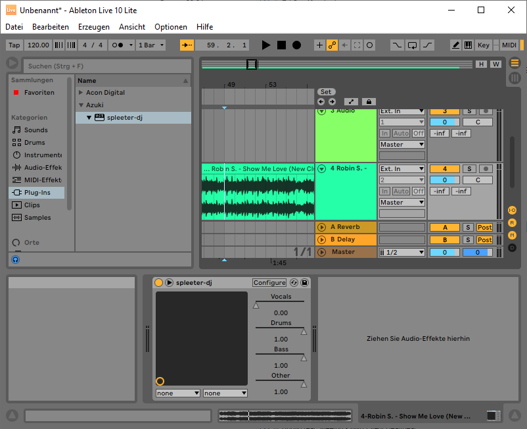Click the Configure button on spleeter-dj
Viewport: 527px width, 429px height.
pyautogui.click(x=269, y=282)
